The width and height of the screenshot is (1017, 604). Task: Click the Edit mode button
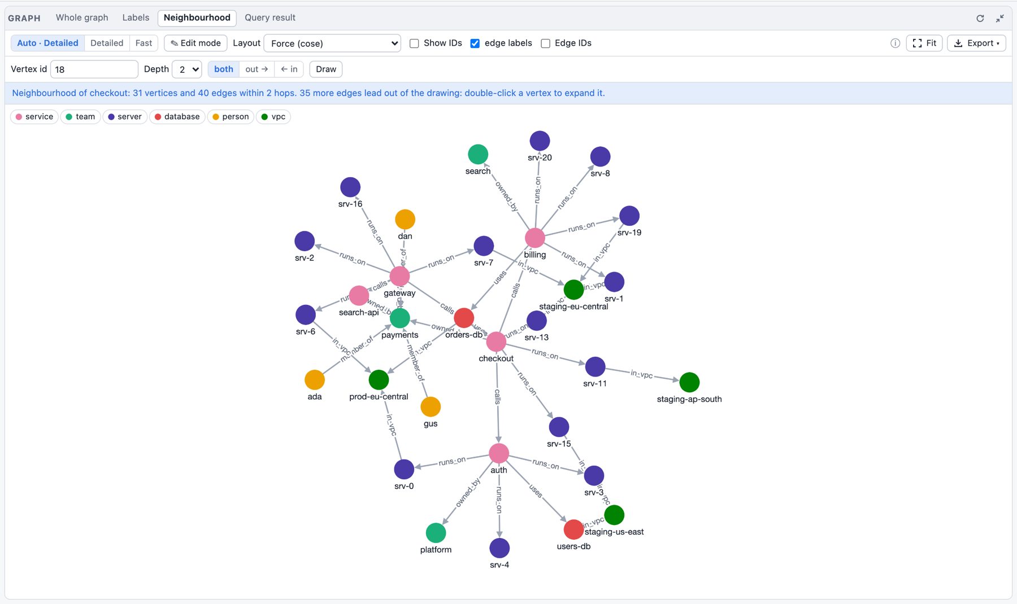coord(195,43)
